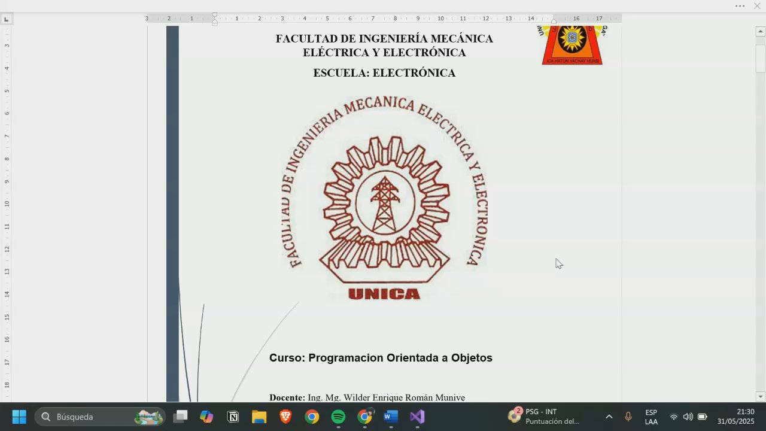Click the microphone tray icon
This screenshot has height=431, width=766.
628,417
